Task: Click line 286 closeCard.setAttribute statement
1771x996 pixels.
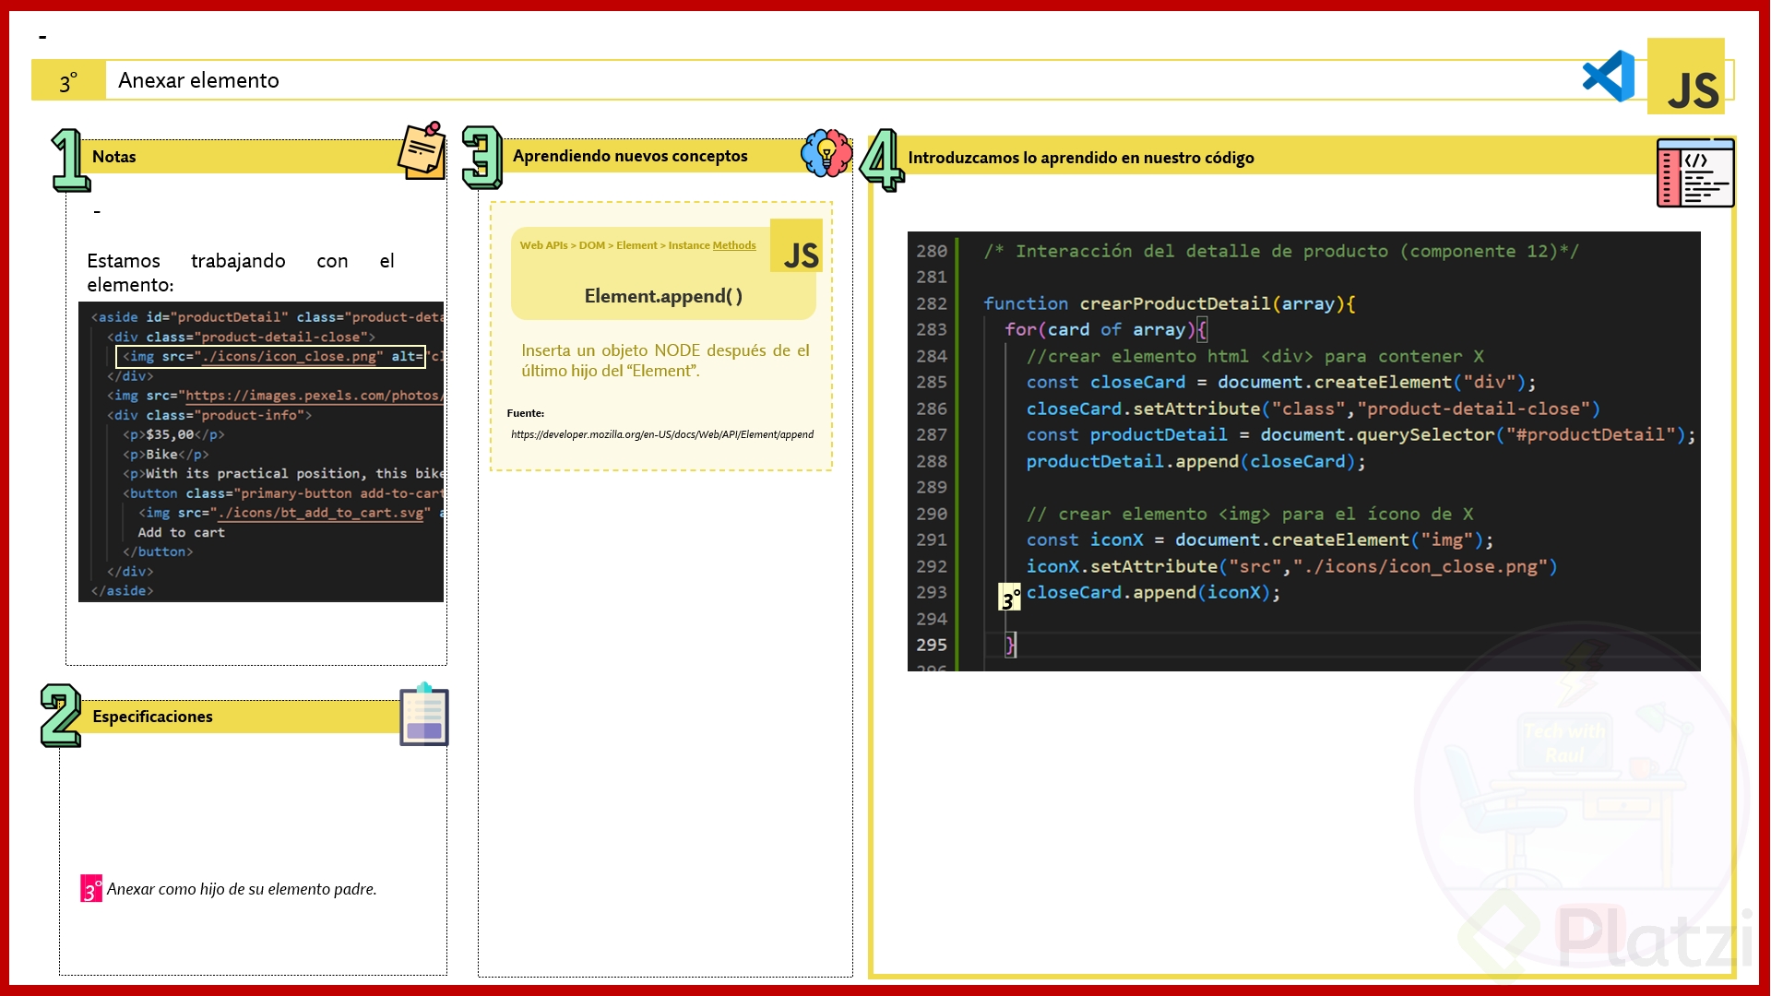Action: click(x=1313, y=409)
